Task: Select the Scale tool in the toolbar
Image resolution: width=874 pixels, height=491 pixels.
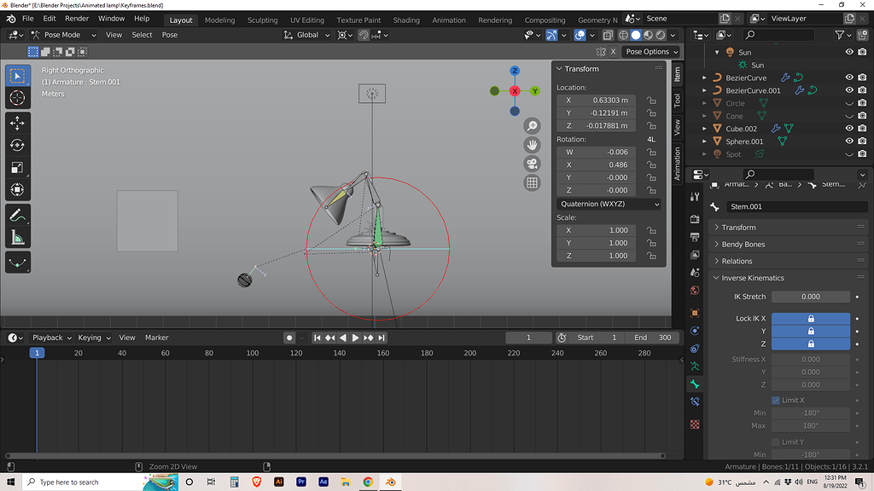Action: coord(17,167)
